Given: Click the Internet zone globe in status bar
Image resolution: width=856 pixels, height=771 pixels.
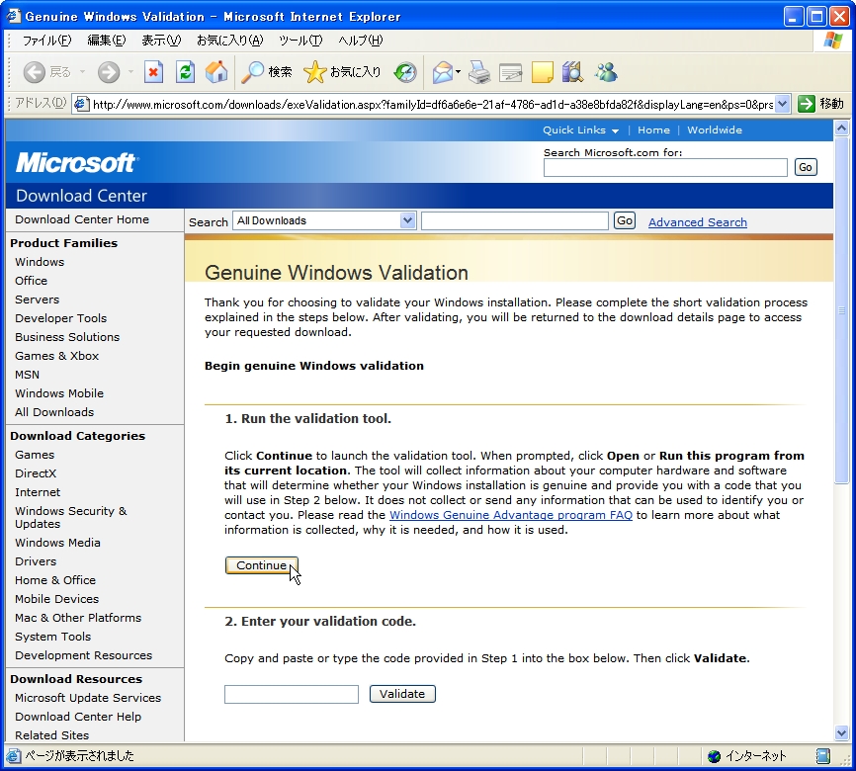Looking at the screenshot, I should pyautogui.click(x=714, y=756).
